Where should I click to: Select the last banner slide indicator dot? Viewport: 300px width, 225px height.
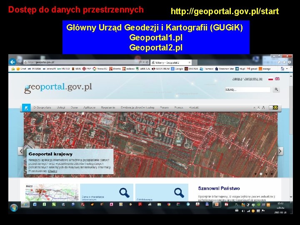pyautogui.click(x=272, y=174)
